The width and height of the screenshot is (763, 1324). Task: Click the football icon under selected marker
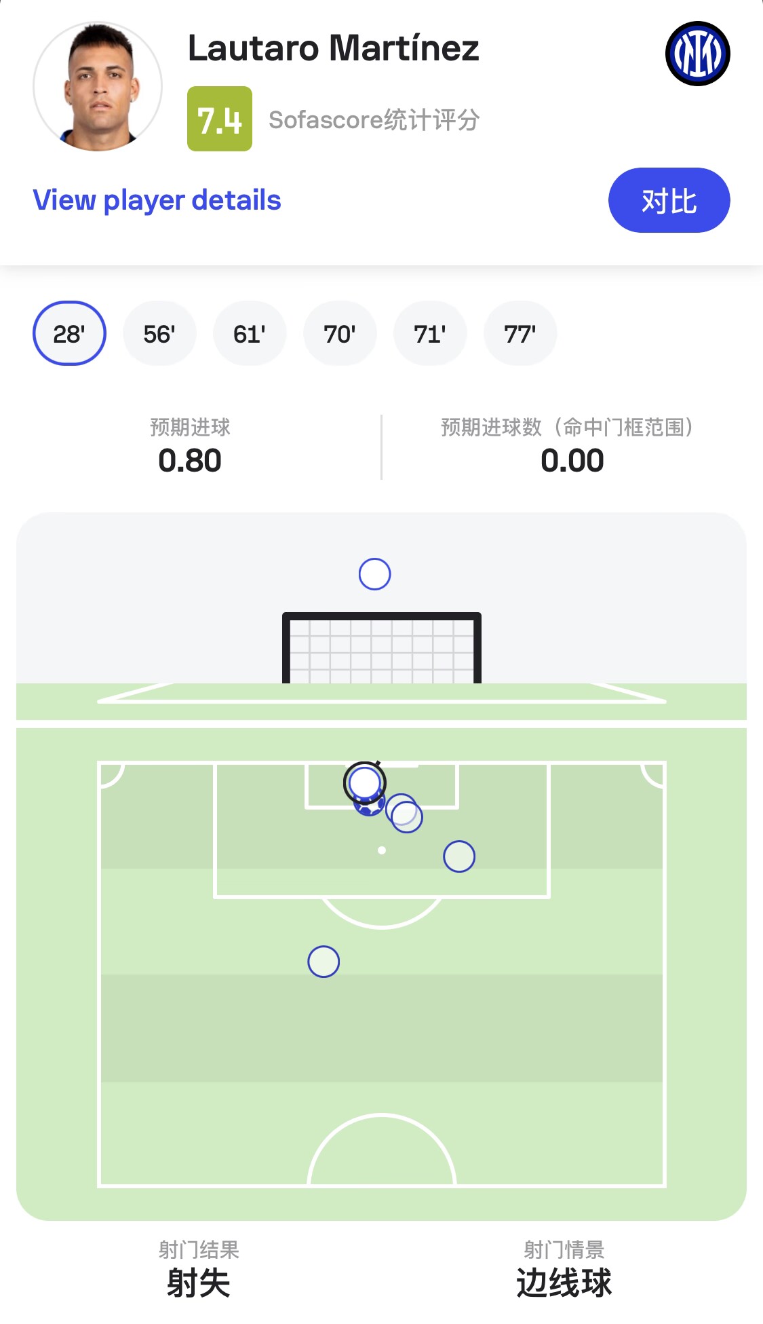(x=370, y=810)
